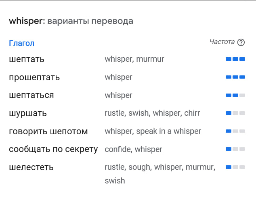Click the frequency bar indicator for шептать
This screenshot has height=202, width=256.
coord(235,59)
